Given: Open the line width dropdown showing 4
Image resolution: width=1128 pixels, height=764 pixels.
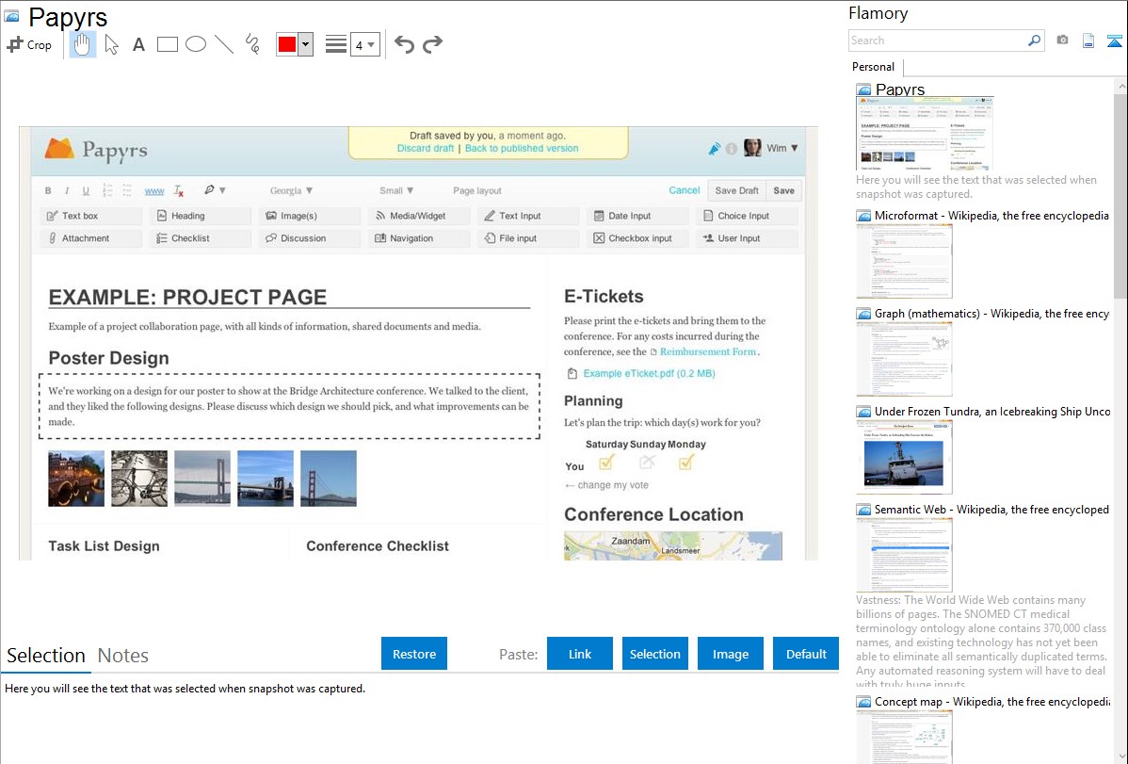Looking at the screenshot, I should click(x=365, y=44).
